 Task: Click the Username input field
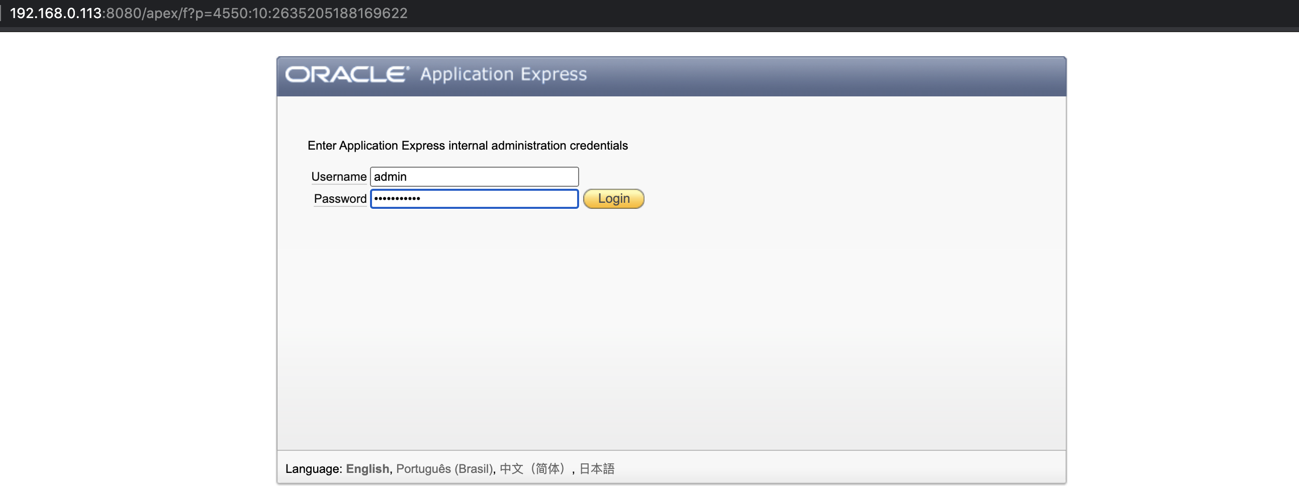click(x=474, y=177)
